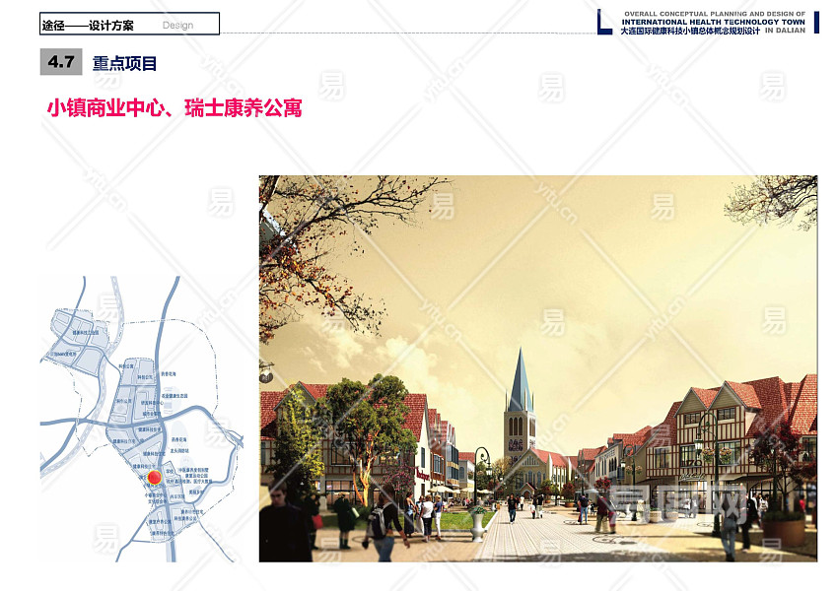
Task: Click the IN DALIAN text in header
Action: tap(785, 31)
